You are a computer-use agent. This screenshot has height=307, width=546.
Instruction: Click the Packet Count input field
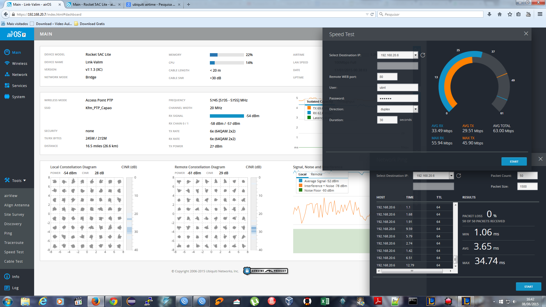click(527, 176)
